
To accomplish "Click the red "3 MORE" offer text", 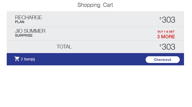I will pos(166,37).
